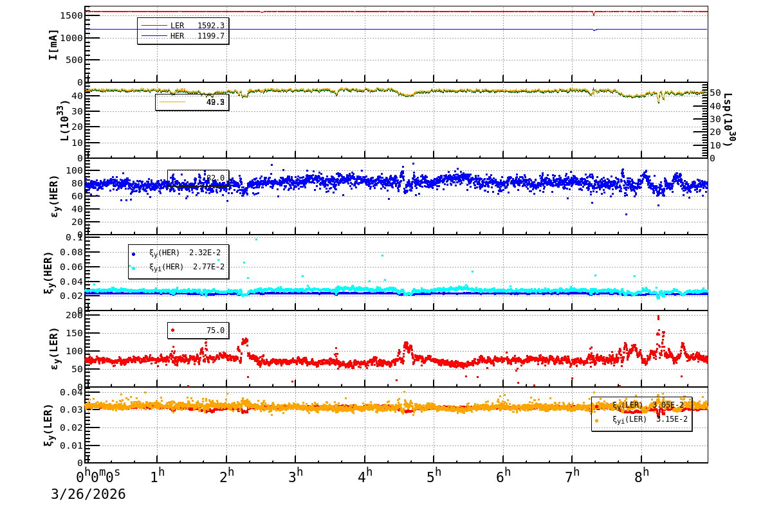772x513 pixels.
Task: Click the orange line sample in luminosity legend
Action: click(x=172, y=102)
